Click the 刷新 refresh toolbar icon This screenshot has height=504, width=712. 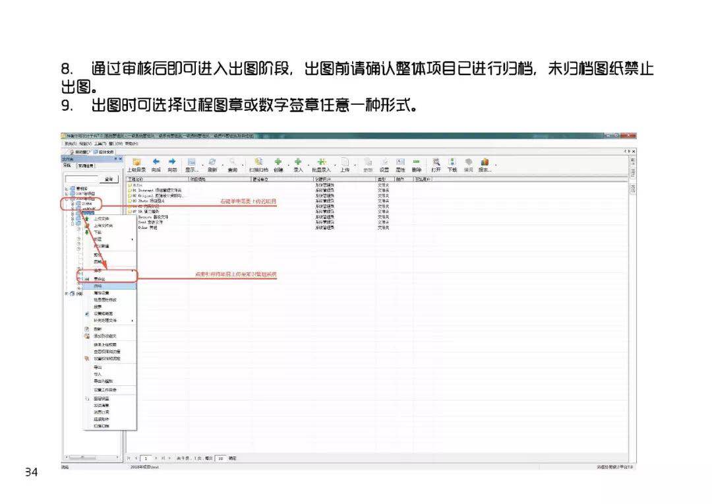212,162
